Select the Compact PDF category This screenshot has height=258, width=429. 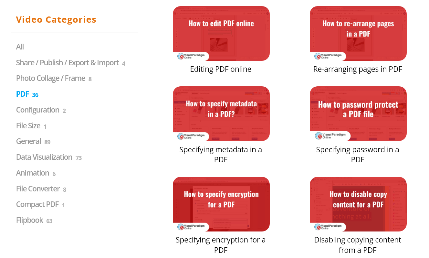(x=37, y=204)
